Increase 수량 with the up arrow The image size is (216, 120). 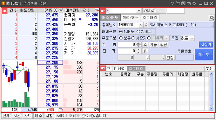click(138, 43)
